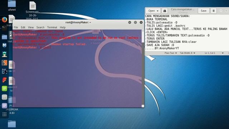Click gedit title 'Cara mengadakan ...'
This screenshot has height=129, width=229.
click(x=182, y=9)
